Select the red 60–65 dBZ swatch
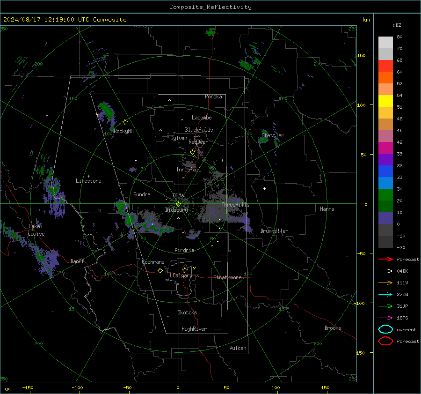 (x=385, y=66)
